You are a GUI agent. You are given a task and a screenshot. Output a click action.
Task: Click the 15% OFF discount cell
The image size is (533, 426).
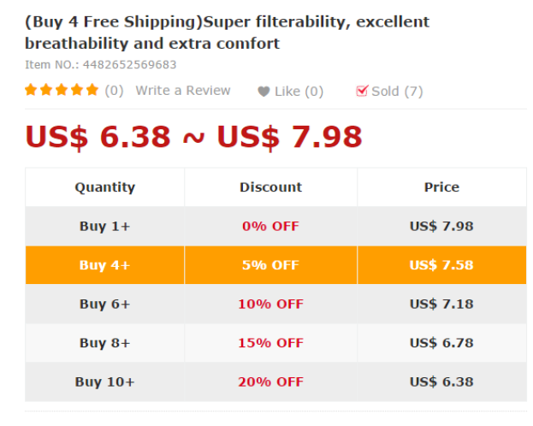tap(270, 343)
